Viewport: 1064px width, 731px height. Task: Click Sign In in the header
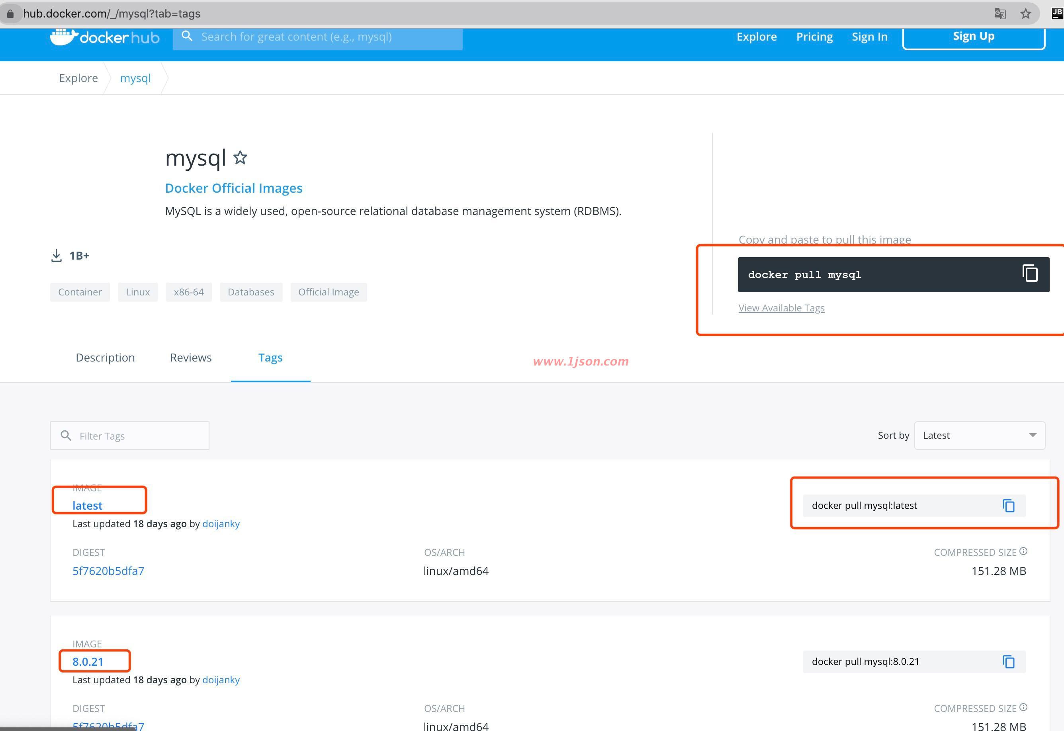click(869, 37)
